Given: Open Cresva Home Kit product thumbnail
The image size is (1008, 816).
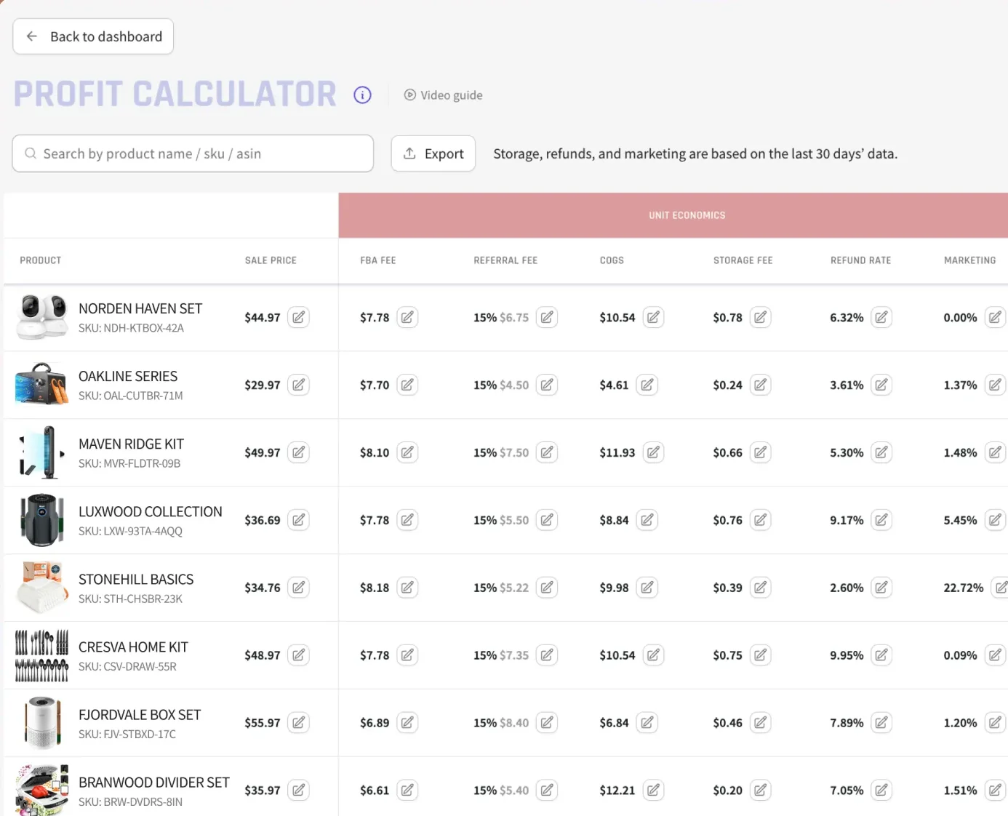Looking at the screenshot, I should point(42,655).
